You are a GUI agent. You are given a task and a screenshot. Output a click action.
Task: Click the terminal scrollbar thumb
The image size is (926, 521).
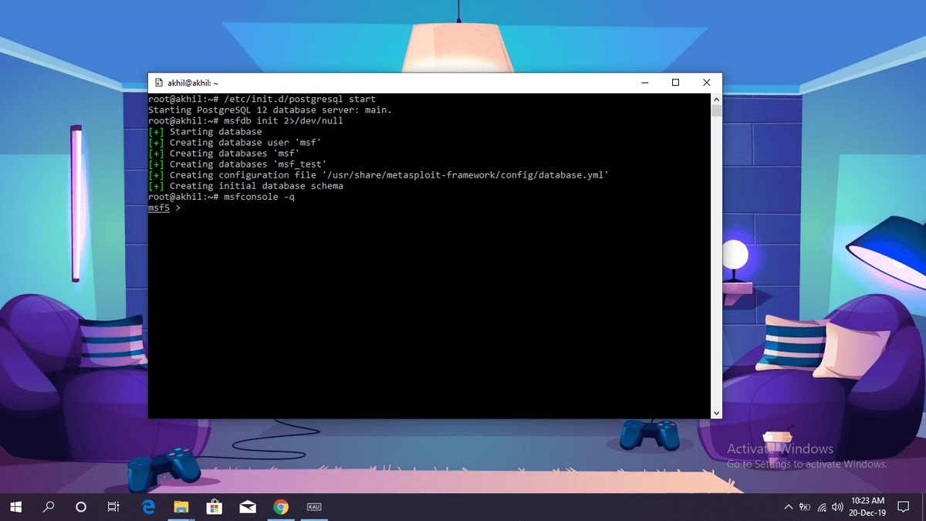coord(717,110)
